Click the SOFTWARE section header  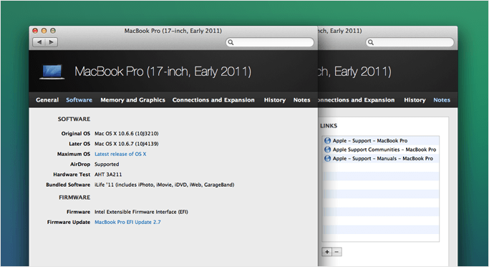coord(74,119)
